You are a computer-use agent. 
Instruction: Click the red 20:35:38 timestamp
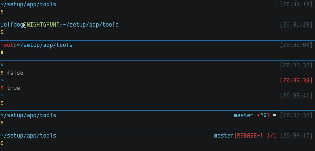[x=296, y=80]
